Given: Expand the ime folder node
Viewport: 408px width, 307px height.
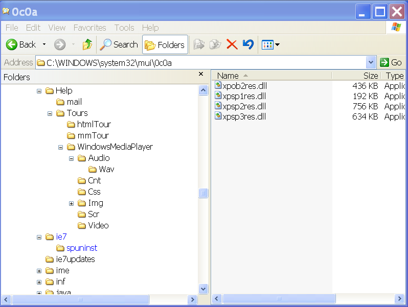Looking at the screenshot, I should click(39, 271).
